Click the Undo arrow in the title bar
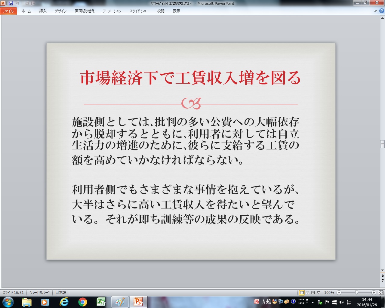The height and width of the screenshot is (308, 385). point(17,3)
